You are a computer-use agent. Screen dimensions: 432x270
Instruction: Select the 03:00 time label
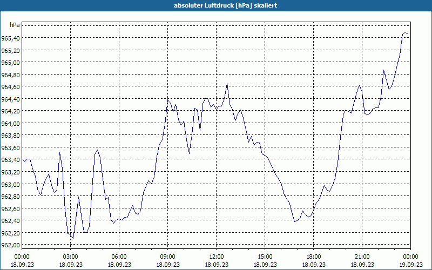[x=71, y=257]
